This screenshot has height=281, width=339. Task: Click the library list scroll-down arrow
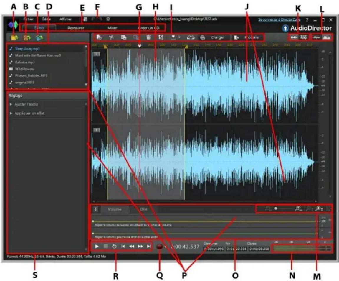86,84
